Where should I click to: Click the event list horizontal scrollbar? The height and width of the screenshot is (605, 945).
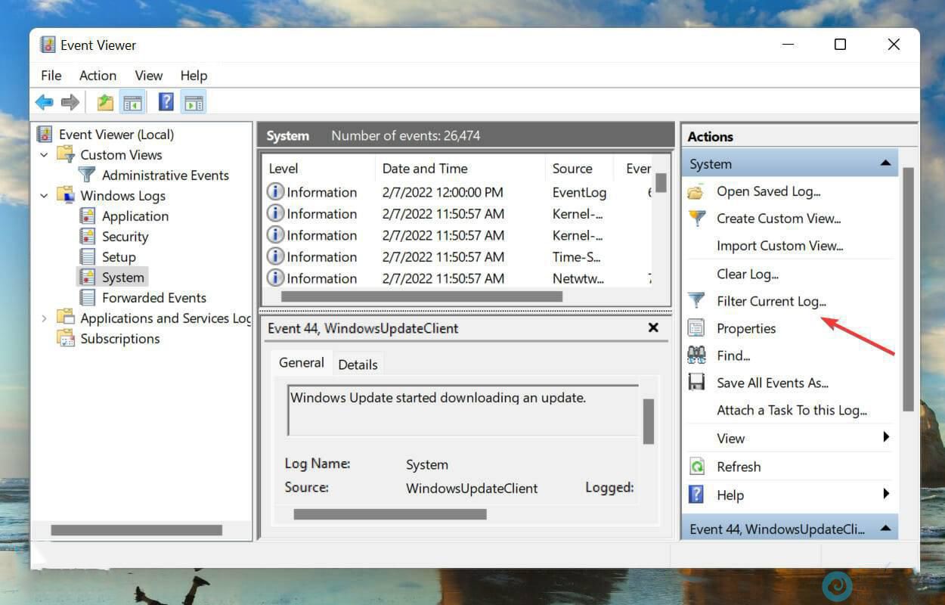421,296
